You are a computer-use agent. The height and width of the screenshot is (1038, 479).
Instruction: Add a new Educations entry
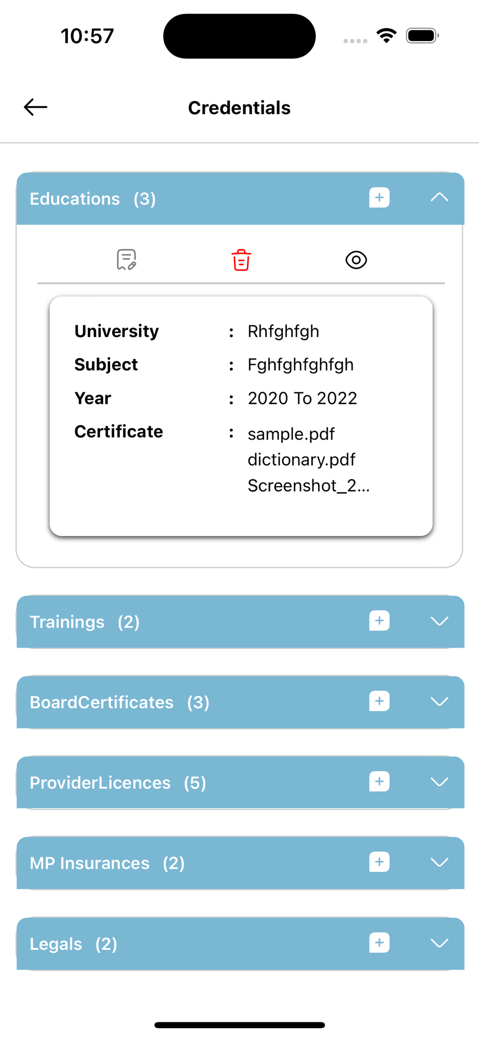coord(379,198)
